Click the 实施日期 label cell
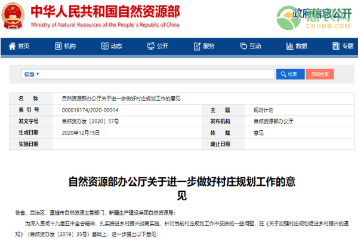Viewport: 358px width, 239px height. 31,144
